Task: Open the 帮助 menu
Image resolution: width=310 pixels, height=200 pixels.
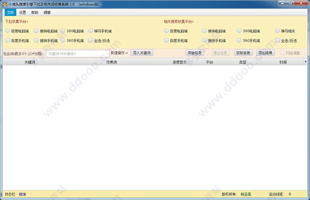Action: pos(35,12)
